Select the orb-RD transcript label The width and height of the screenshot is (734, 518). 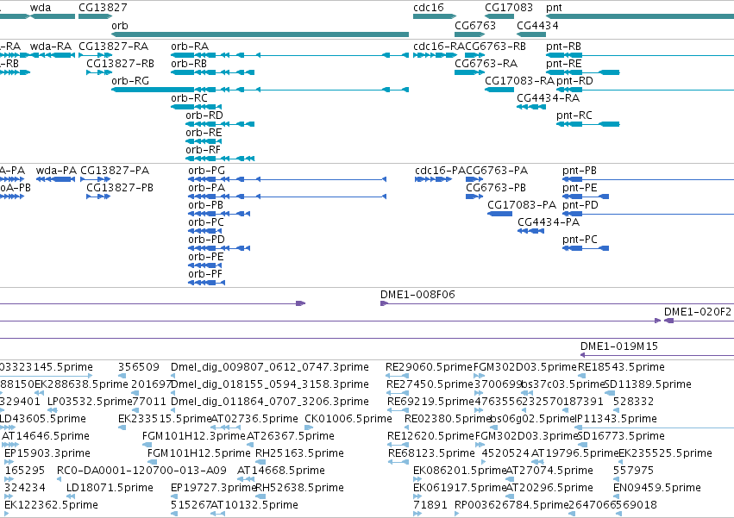tap(204, 115)
